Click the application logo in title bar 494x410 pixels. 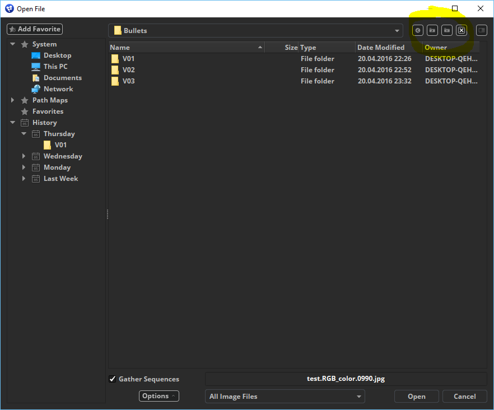coord(10,8)
